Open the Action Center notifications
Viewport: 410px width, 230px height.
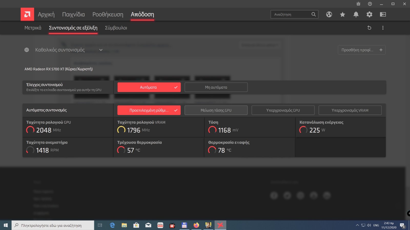click(403, 225)
